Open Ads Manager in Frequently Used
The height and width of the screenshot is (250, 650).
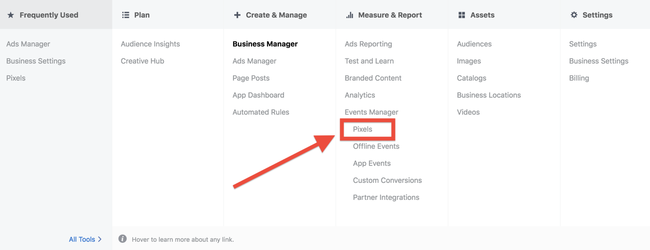28,44
